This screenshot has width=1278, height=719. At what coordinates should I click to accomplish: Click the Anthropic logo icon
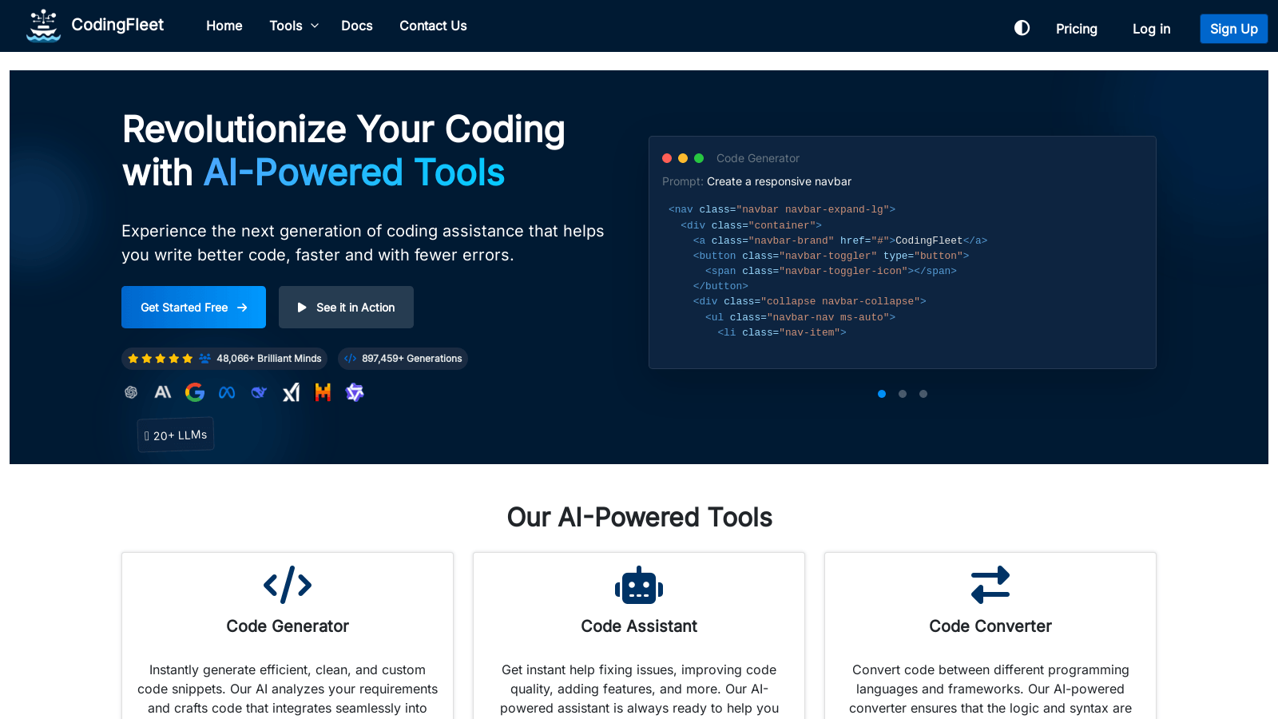(163, 392)
